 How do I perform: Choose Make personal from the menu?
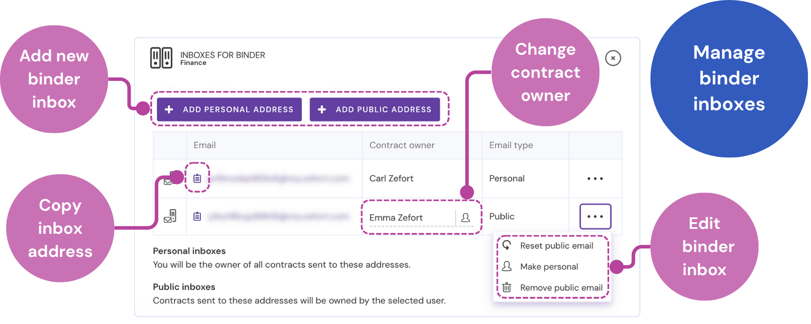pos(549,267)
